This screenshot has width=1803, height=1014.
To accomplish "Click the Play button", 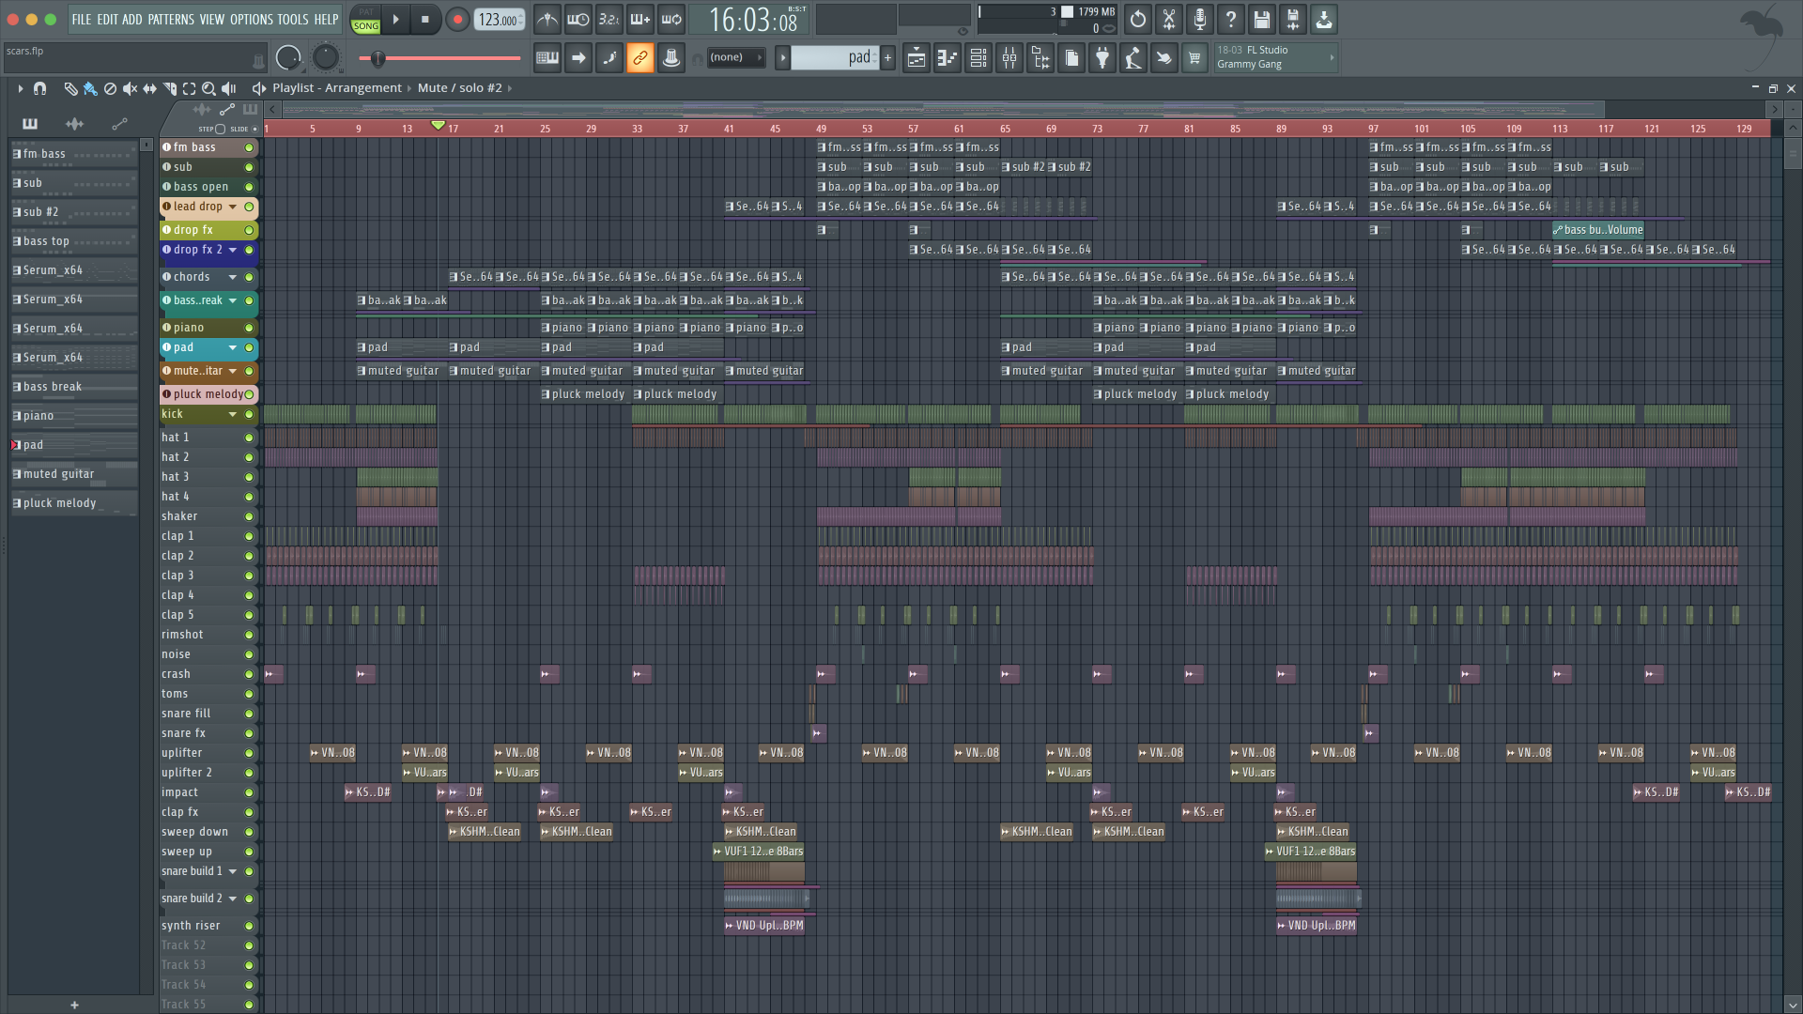I will tap(395, 19).
